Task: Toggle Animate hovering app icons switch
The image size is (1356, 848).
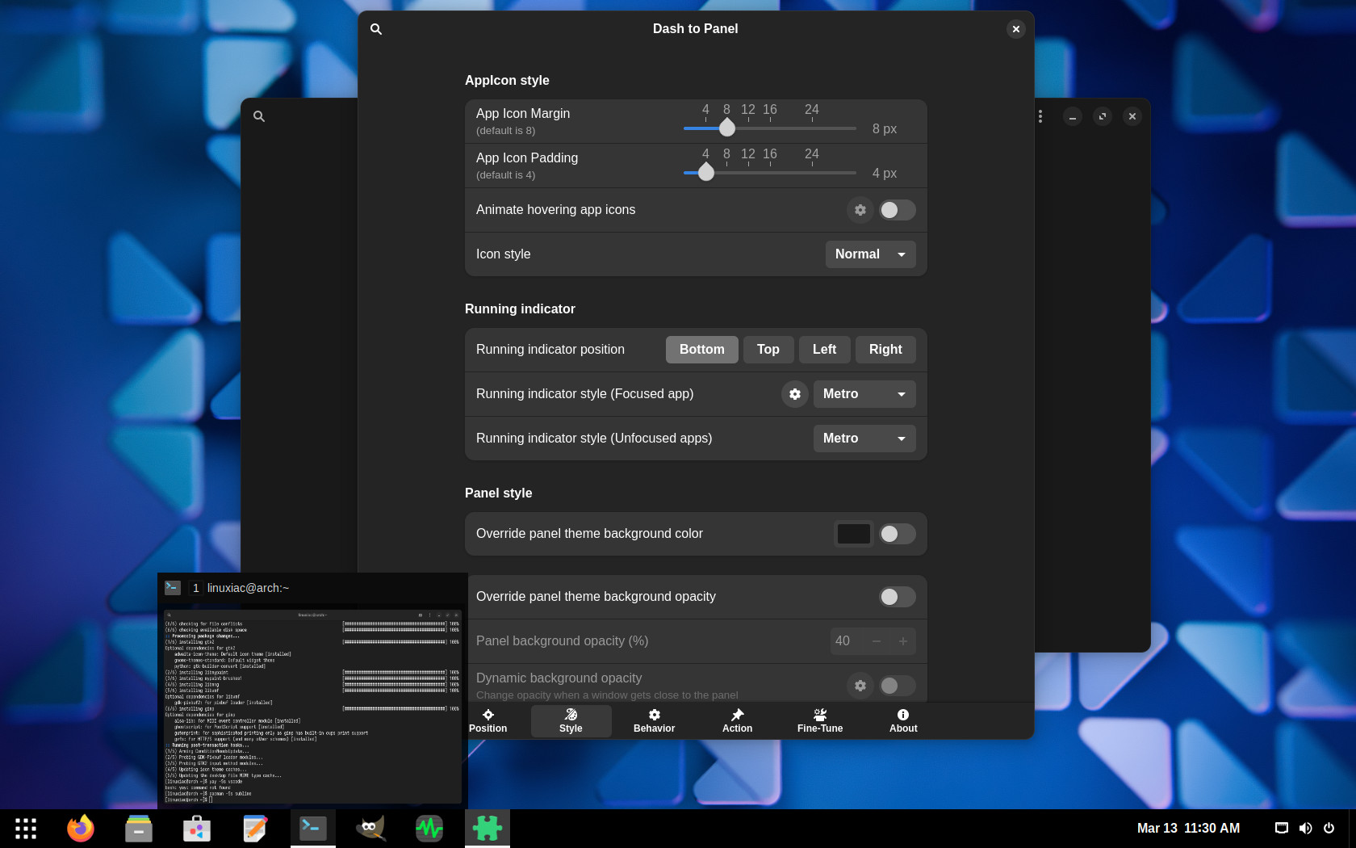Action: [897, 210]
